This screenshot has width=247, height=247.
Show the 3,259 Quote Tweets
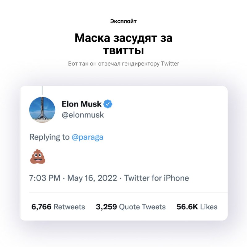131,207
